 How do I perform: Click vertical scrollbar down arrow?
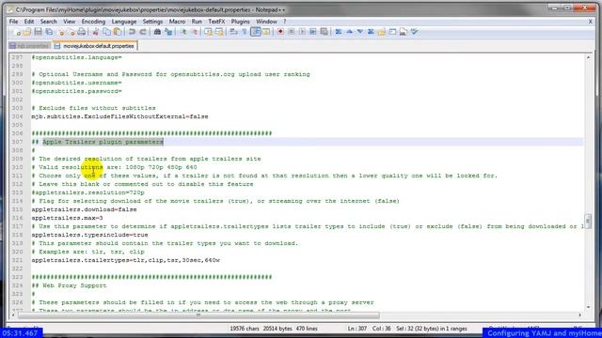coord(588,307)
